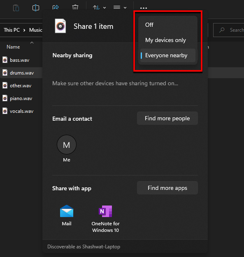244x257 pixels.
Task: Click the Rename icon in the toolbar
Action: [x=35, y=8]
